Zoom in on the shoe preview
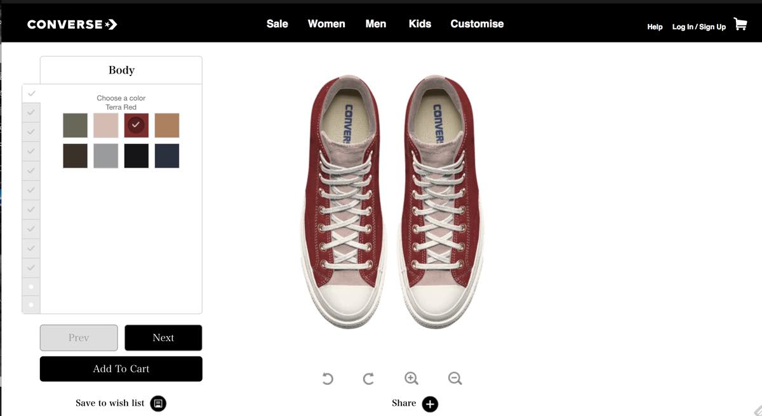 click(411, 379)
